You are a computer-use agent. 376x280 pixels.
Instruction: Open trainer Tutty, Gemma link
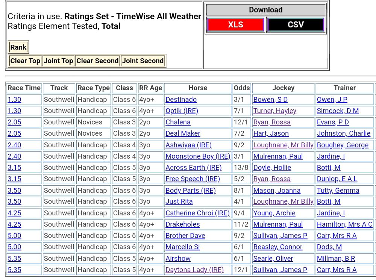tap(338, 191)
